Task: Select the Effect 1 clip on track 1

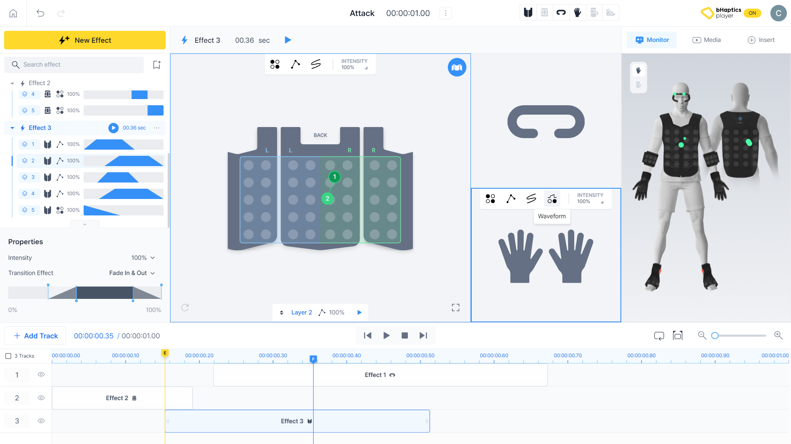Action: tap(380, 375)
